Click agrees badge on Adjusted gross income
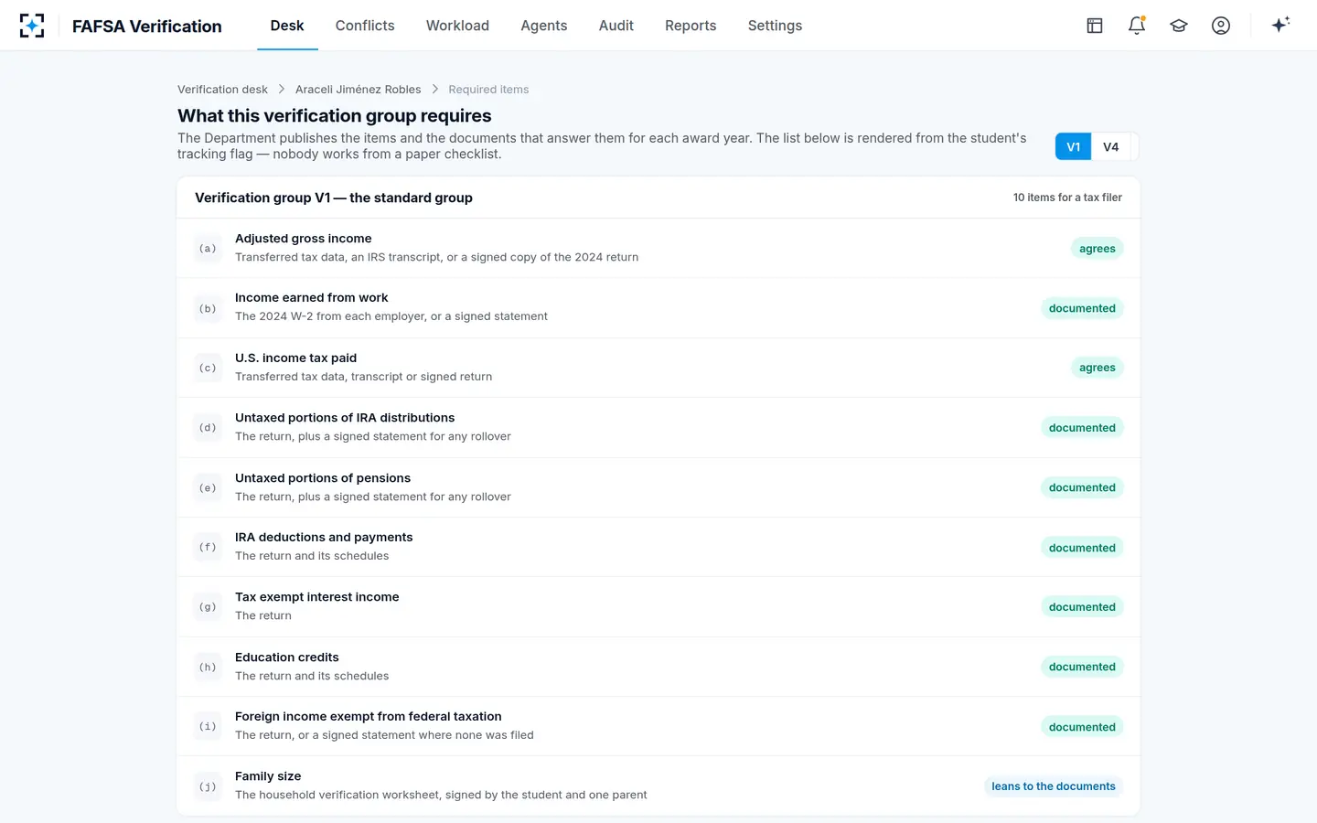 click(x=1097, y=249)
